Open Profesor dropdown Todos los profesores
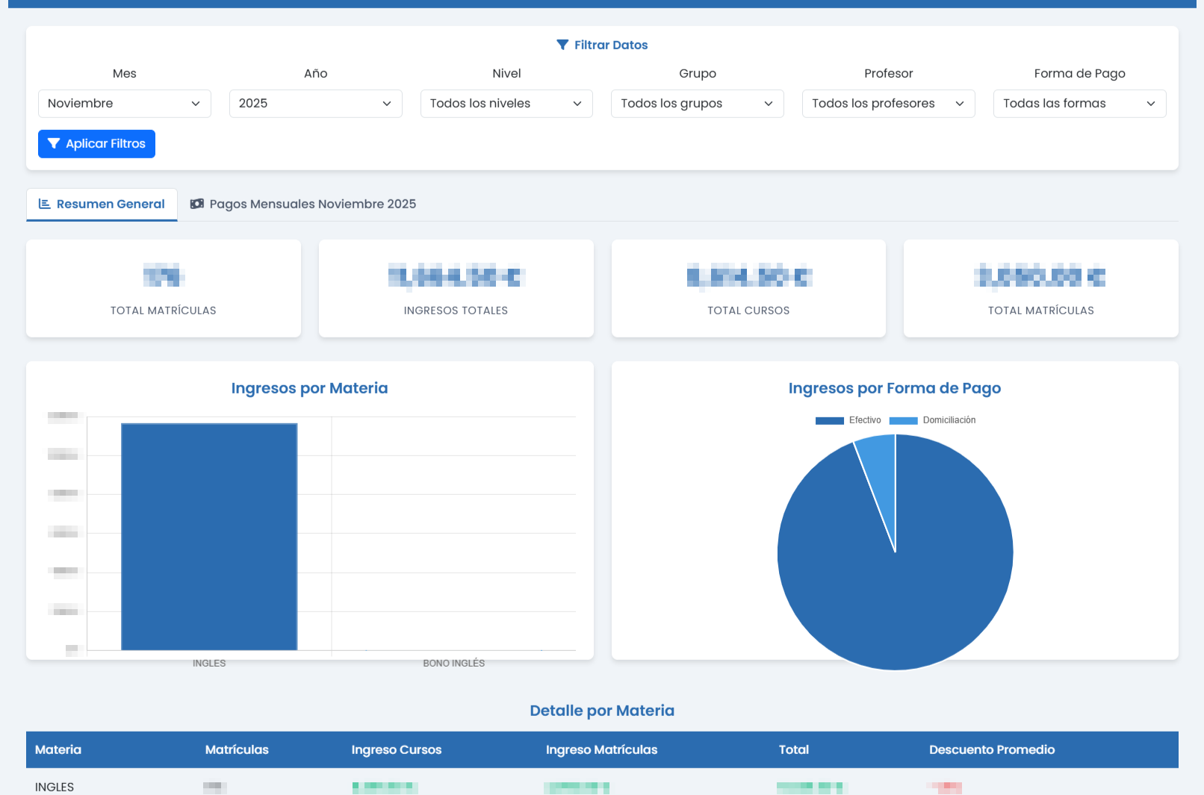 tap(888, 104)
